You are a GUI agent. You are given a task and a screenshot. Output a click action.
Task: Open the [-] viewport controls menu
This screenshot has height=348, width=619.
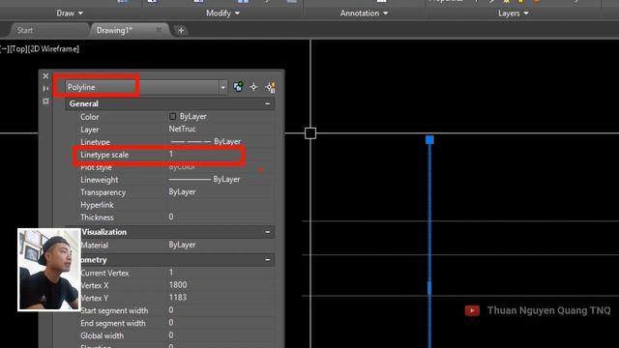point(4,49)
